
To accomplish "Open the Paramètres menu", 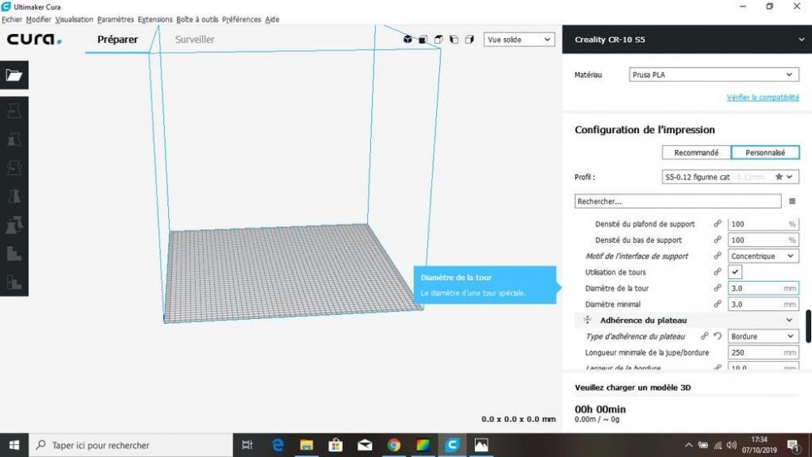I will [x=115, y=19].
